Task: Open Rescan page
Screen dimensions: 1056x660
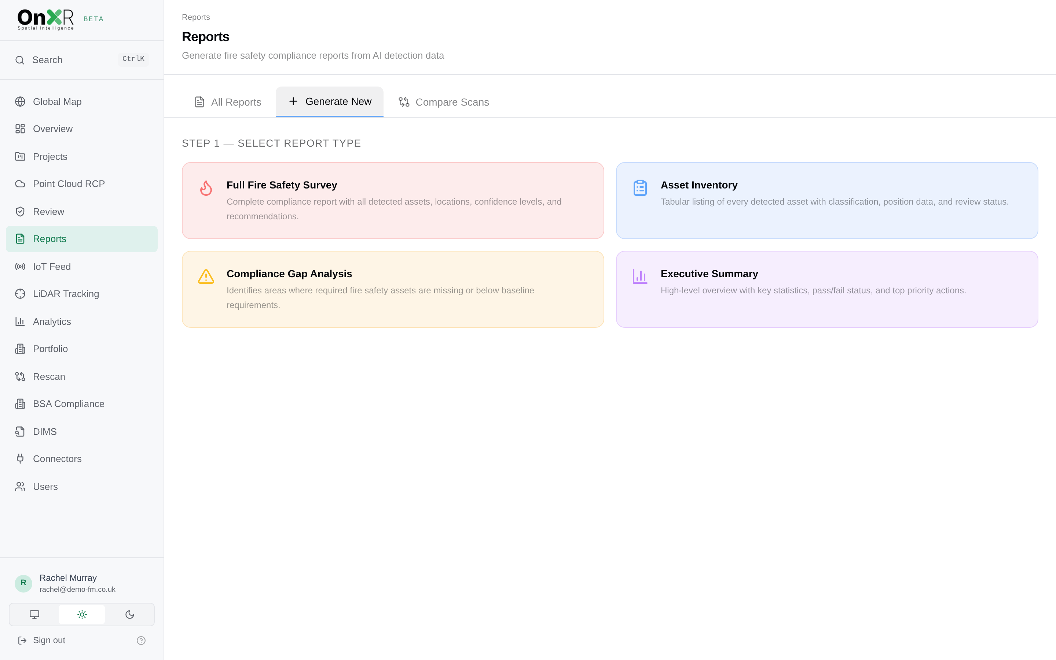Action: (x=82, y=376)
